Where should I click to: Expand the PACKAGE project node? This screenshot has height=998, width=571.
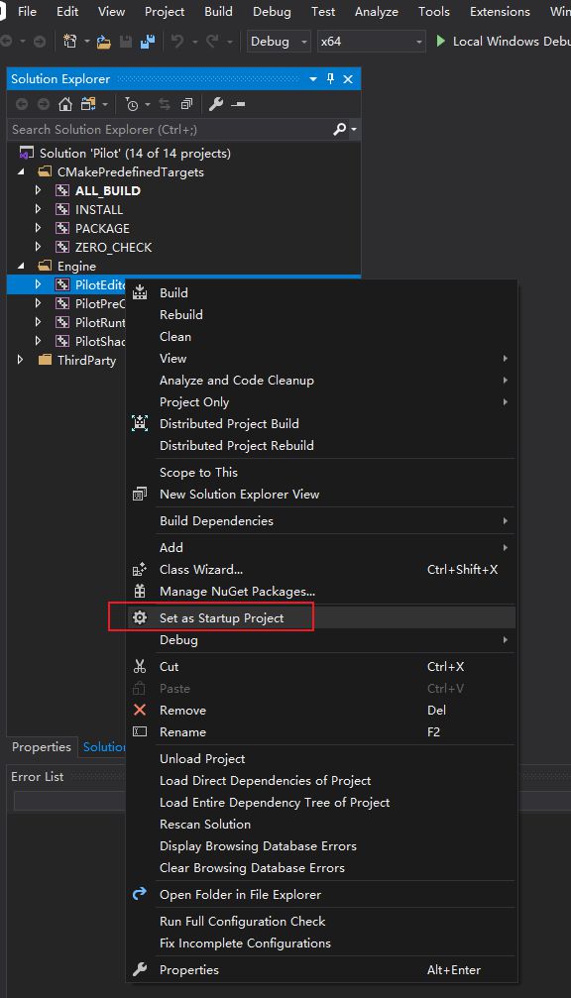point(38,228)
